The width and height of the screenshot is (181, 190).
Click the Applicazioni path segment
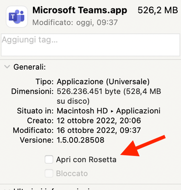click(138, 111)
